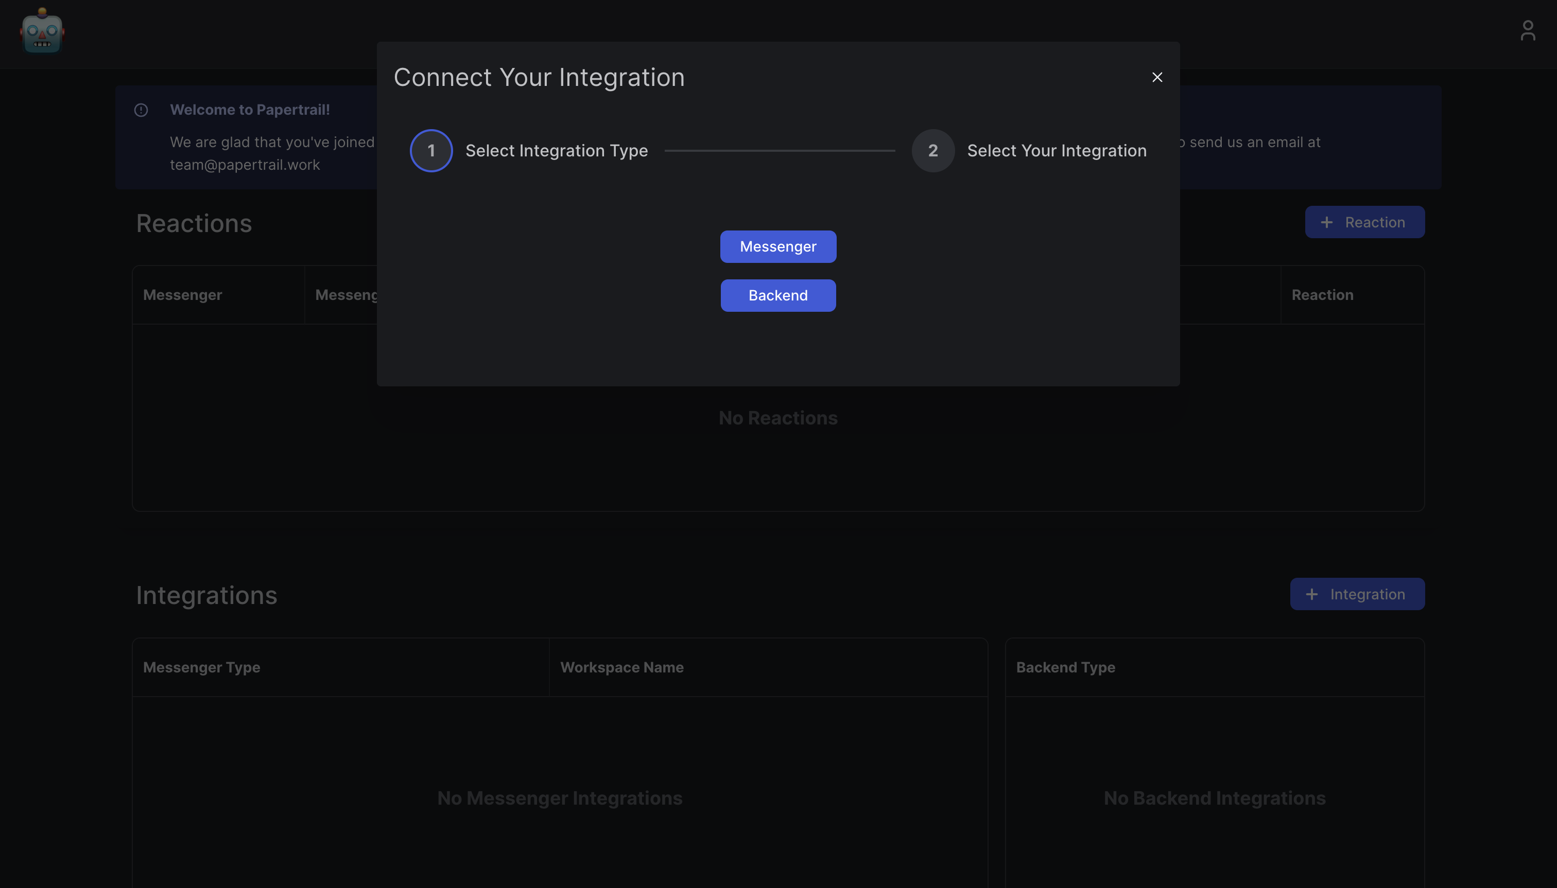Click the Messenger column header in Reactions
This screenshot has width=1557, height=888.
pyautogui.click(x=182, y=295)
